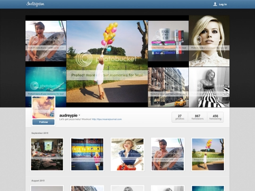
Task: Open the large balloon girl banner photo
Action: pos(107,61)
